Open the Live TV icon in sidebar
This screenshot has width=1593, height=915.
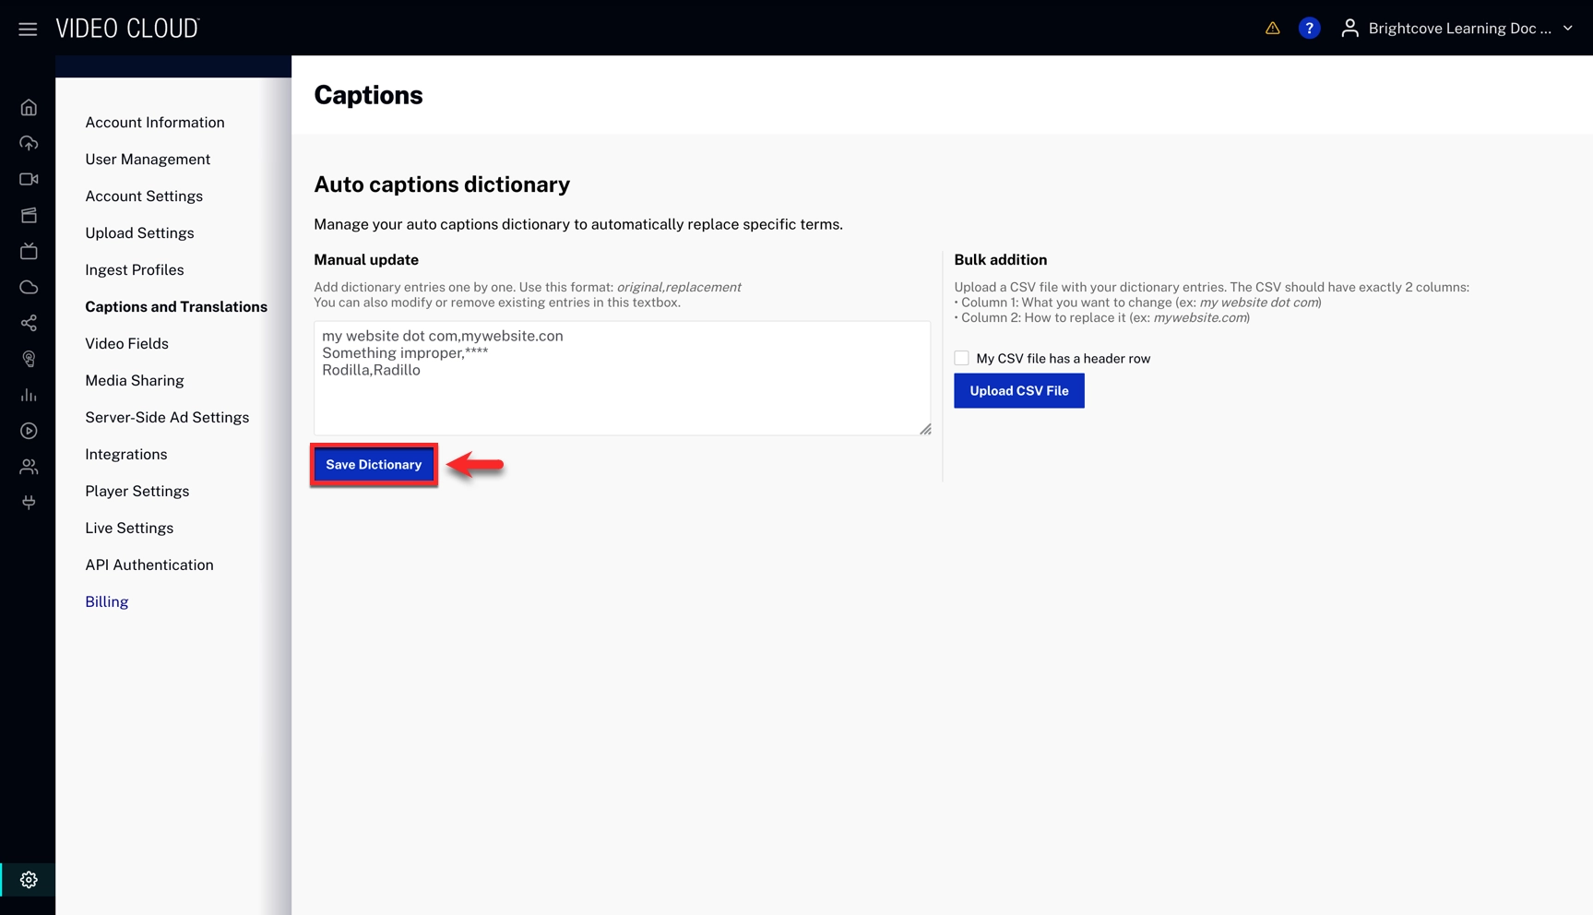point(29,251)
